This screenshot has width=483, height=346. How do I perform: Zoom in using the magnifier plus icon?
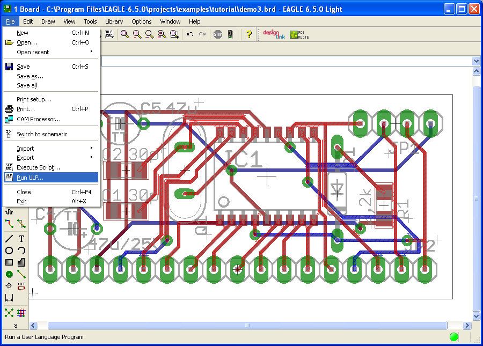coord(137,34)
